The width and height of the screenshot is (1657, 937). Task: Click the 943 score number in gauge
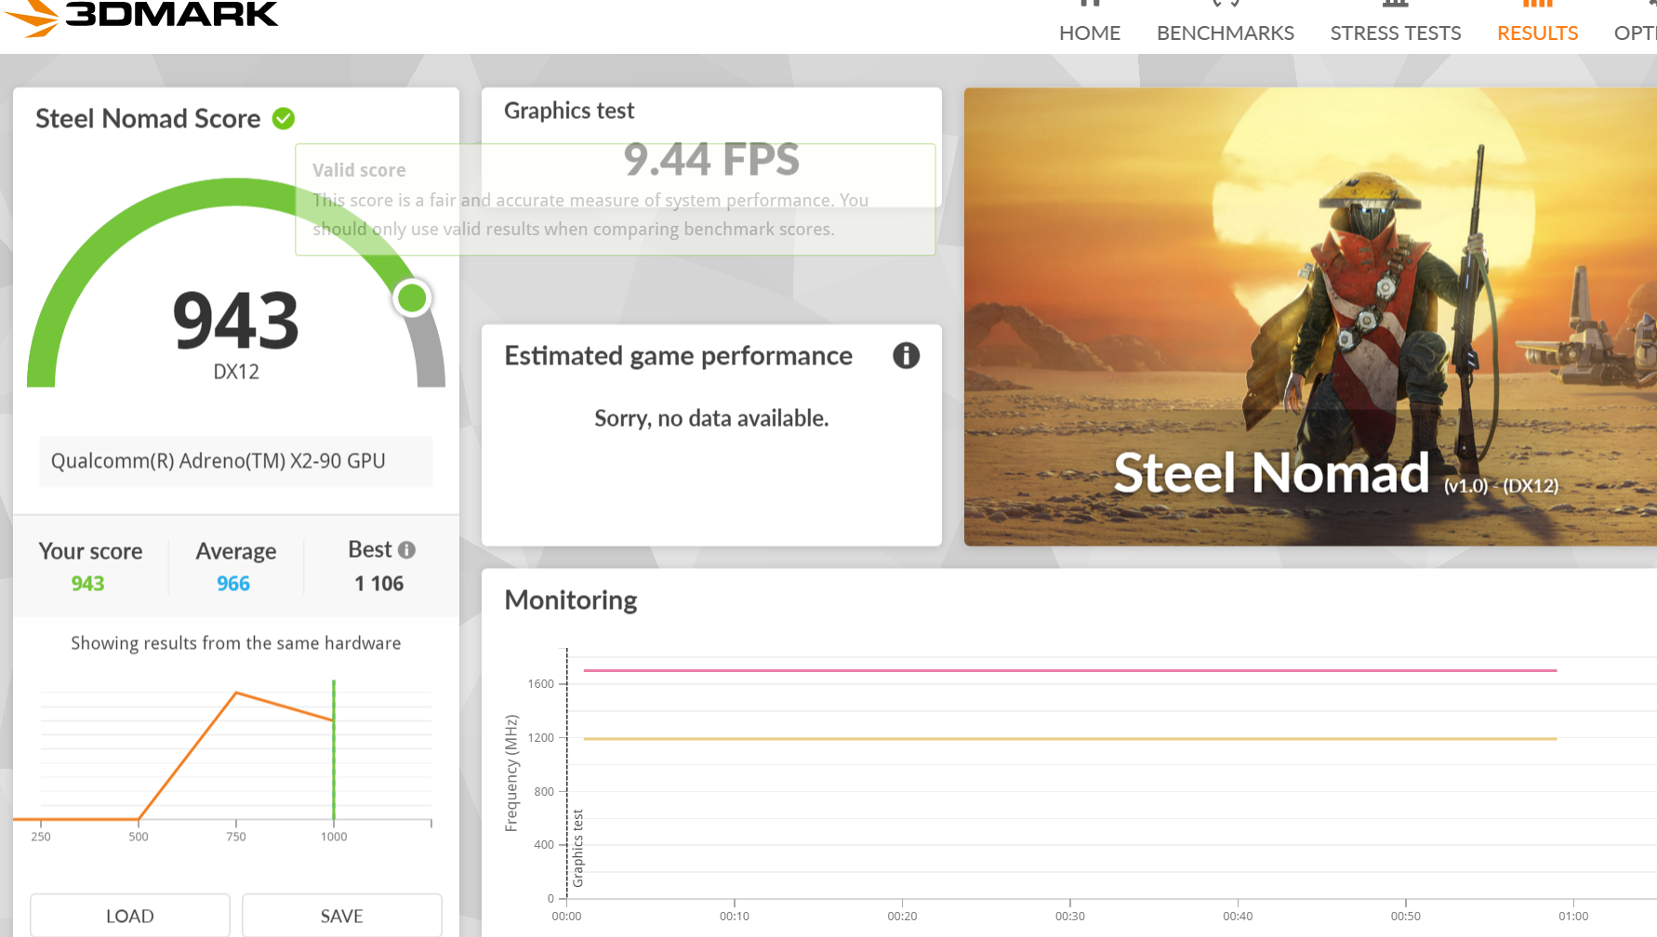[x=236, y=321]
